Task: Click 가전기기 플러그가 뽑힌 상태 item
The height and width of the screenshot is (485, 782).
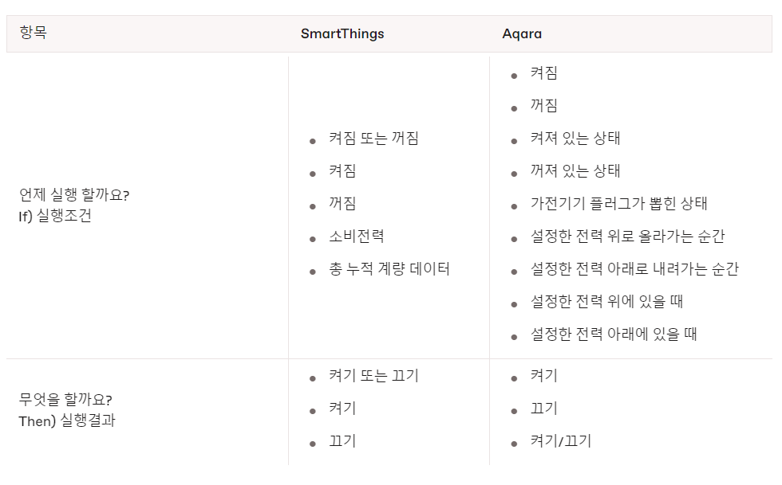Action: tap(618, 204)
